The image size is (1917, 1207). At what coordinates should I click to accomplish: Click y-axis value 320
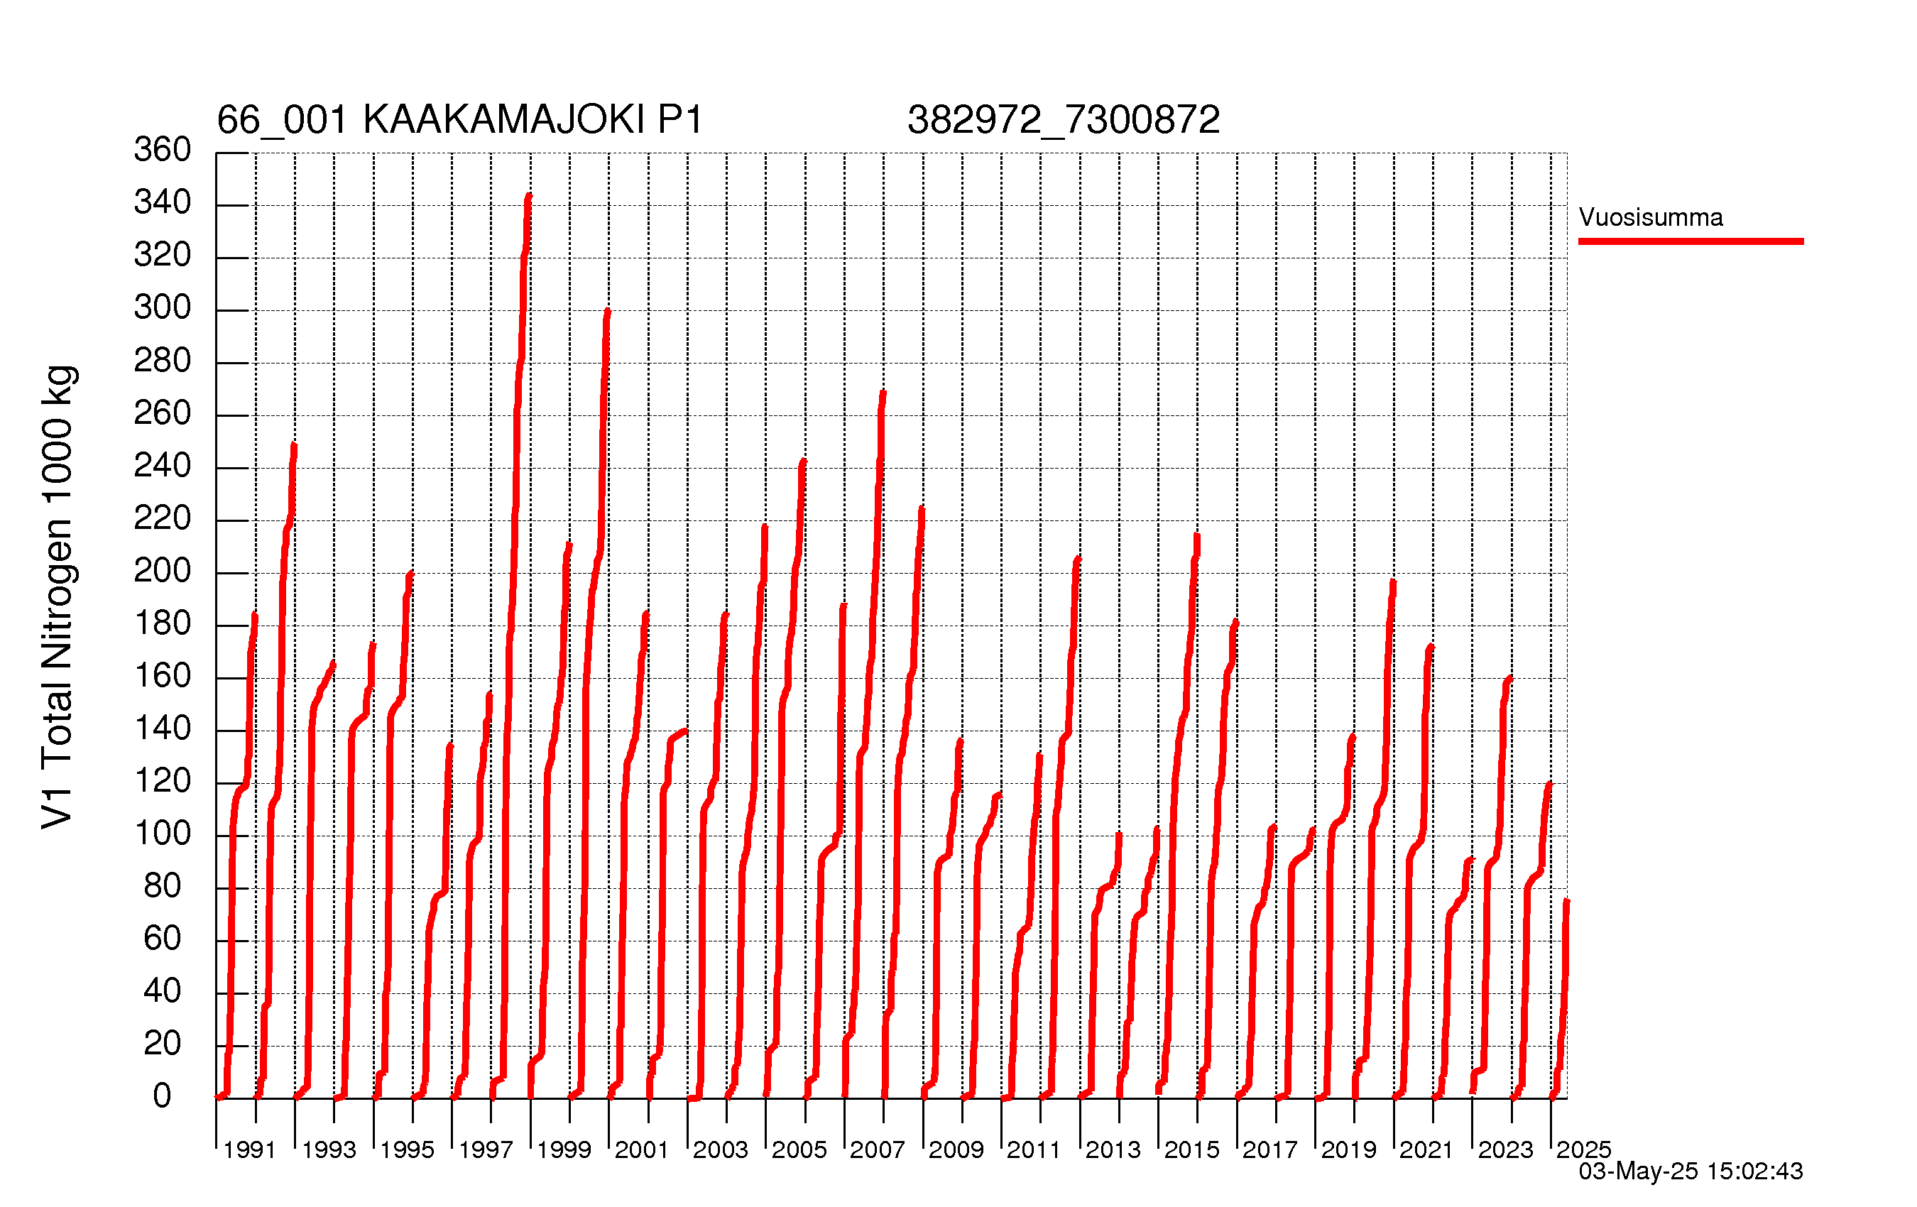163,255
